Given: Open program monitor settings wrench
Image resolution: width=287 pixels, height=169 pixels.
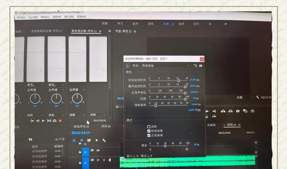Looking at the screenshot, I should 257,97.
